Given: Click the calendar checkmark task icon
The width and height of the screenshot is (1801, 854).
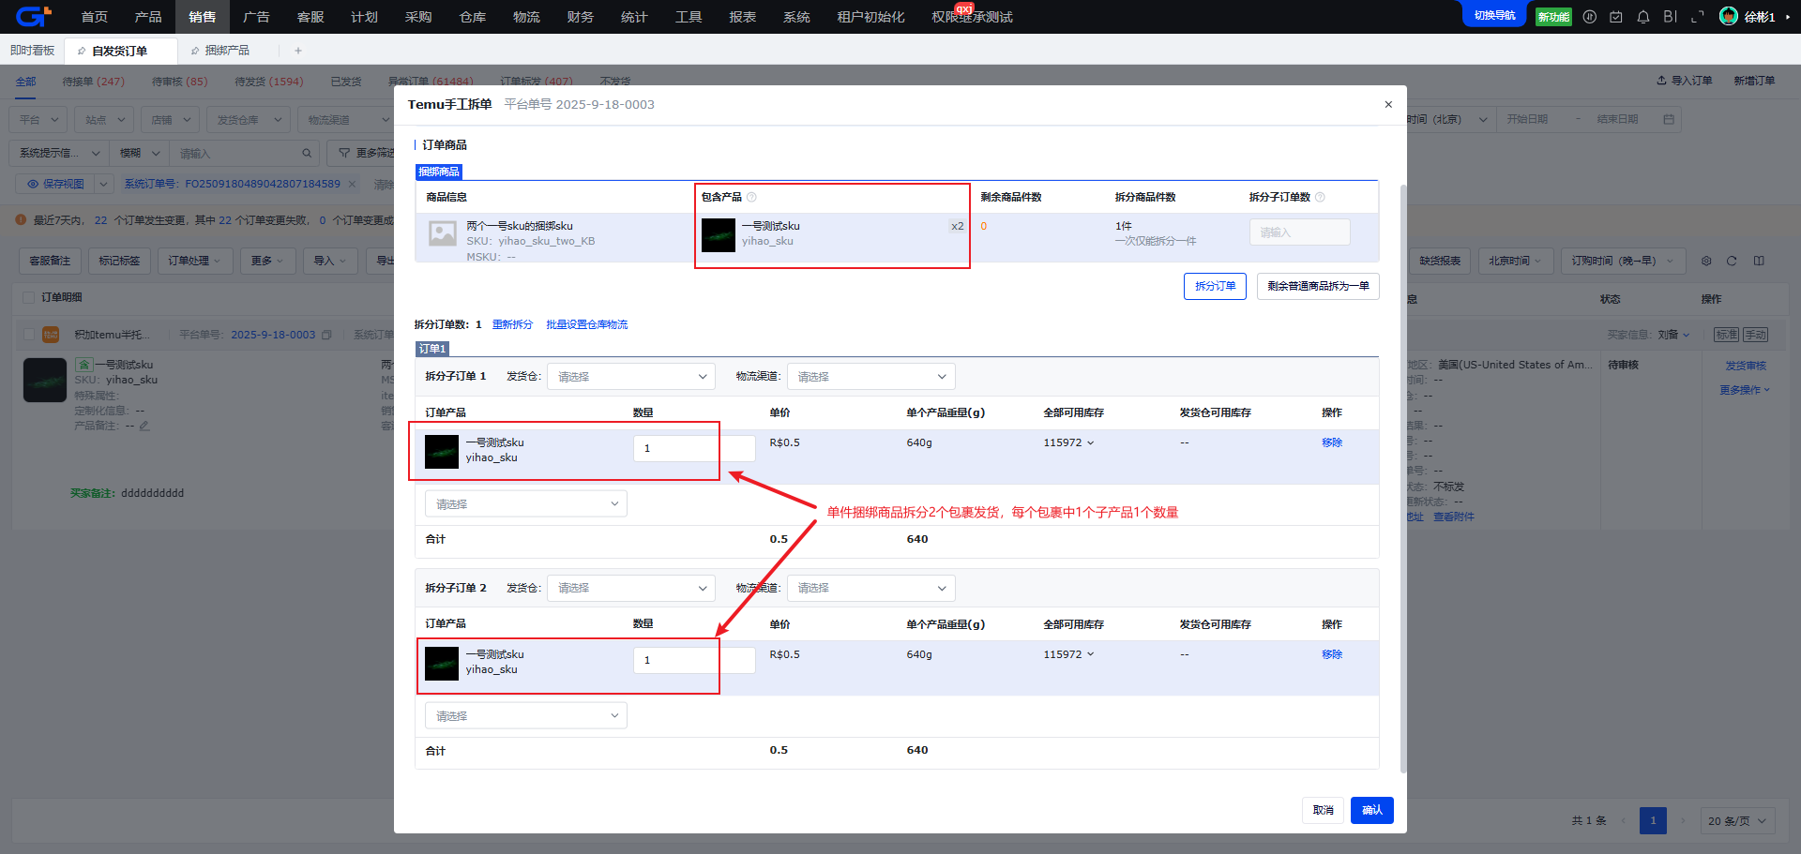Looking at the screenshot, I should click(x=1615, y=17).
